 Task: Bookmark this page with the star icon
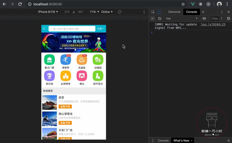coord(183,4)
